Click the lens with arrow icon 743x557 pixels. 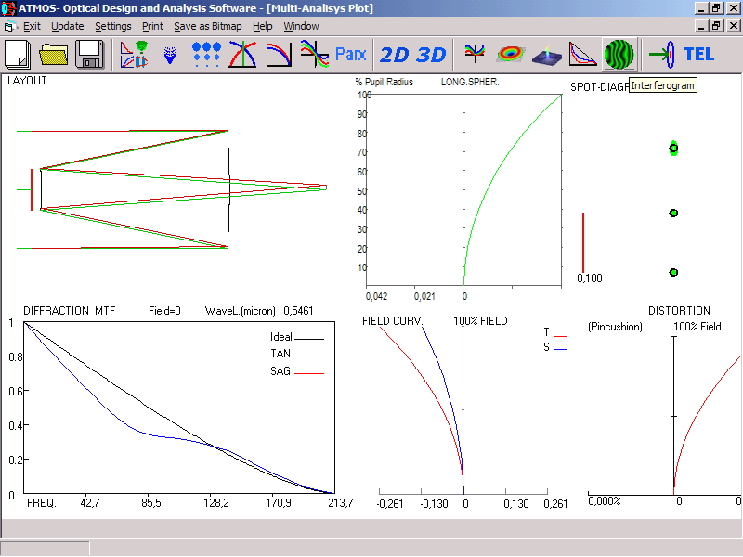coord(660,54)
